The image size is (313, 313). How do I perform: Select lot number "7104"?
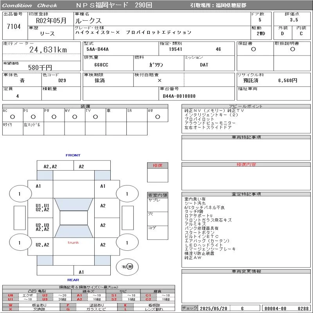pyautogui.click(x=14, y=26)
